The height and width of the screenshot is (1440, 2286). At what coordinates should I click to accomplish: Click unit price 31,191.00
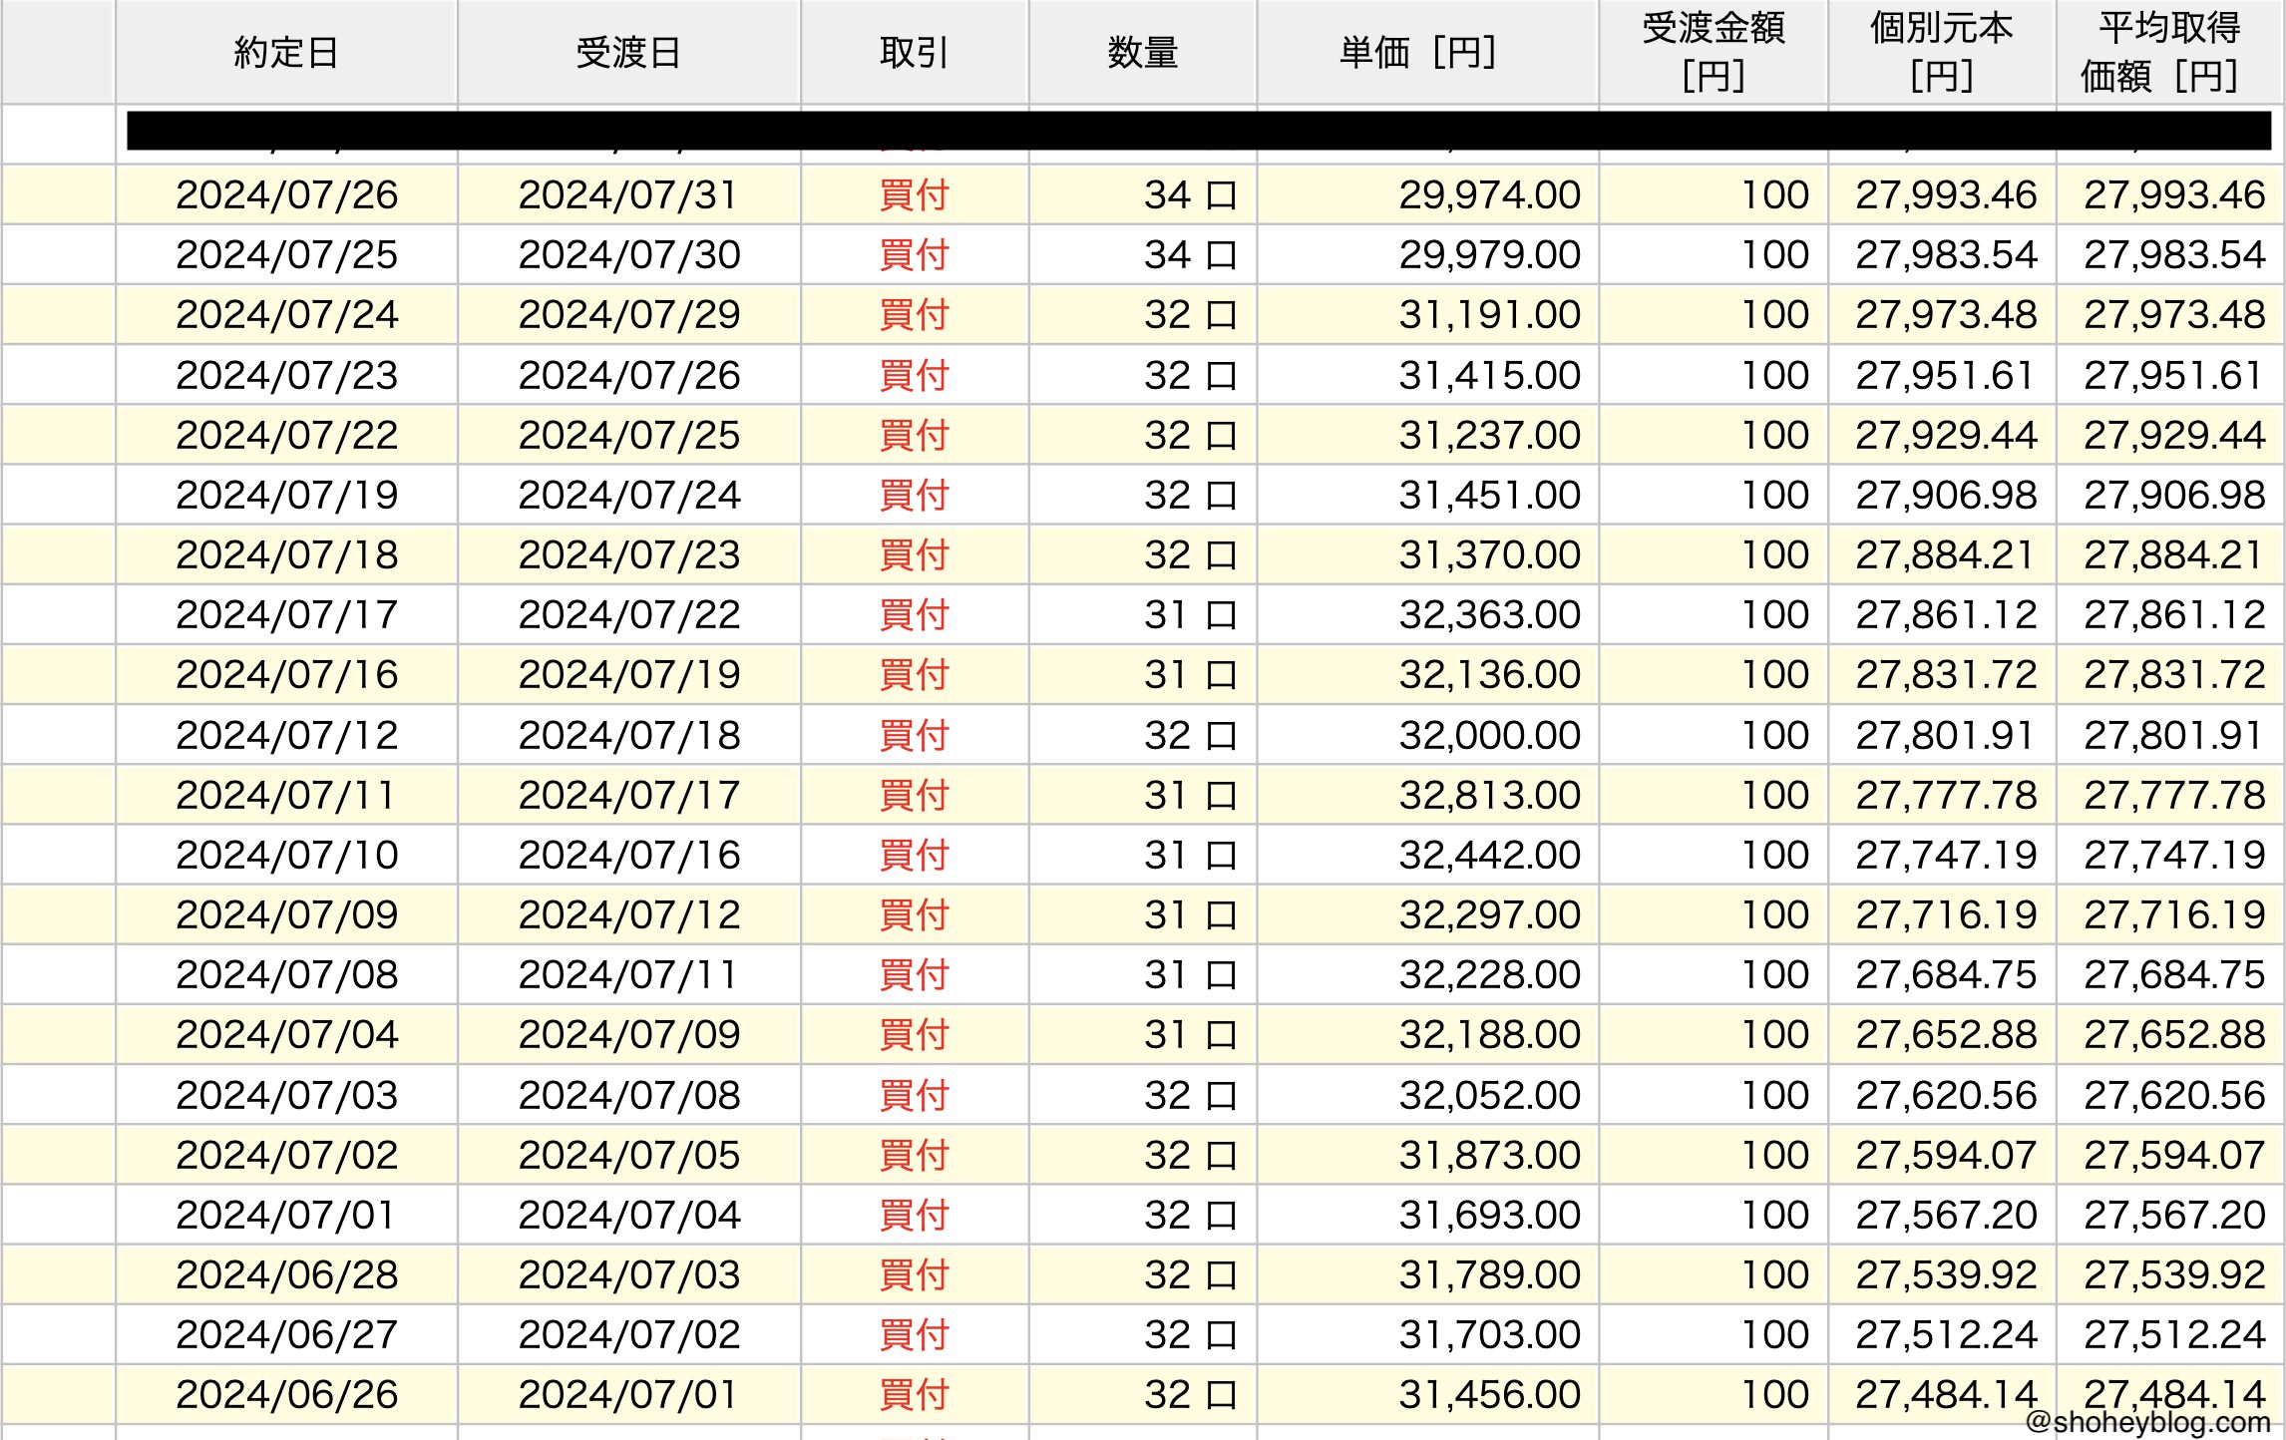pos(1489,314)
